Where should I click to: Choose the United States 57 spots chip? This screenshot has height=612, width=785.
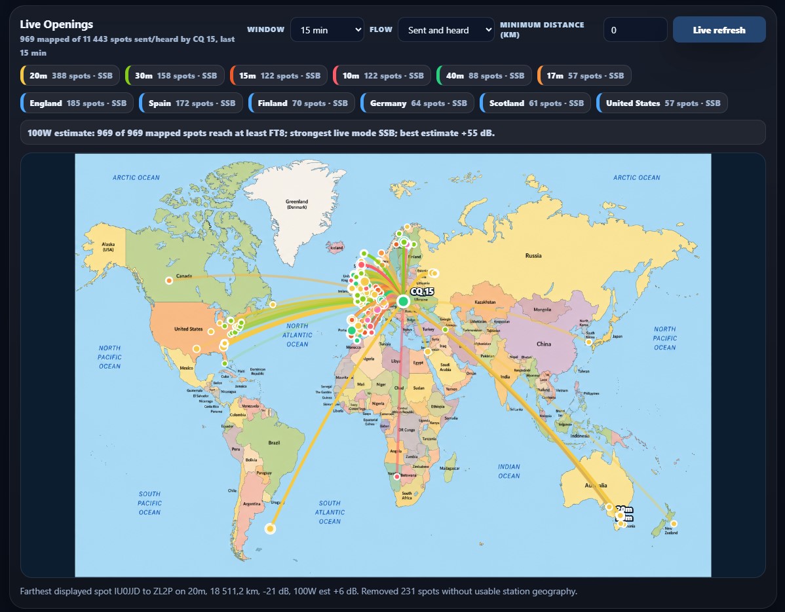pyautogui.click(x=662, y=103)
